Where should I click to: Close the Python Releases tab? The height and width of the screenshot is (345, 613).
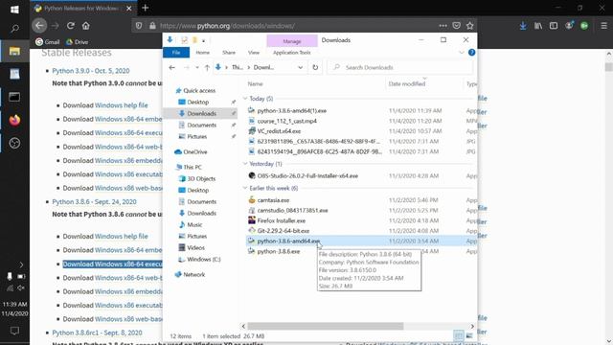point(129,9)
